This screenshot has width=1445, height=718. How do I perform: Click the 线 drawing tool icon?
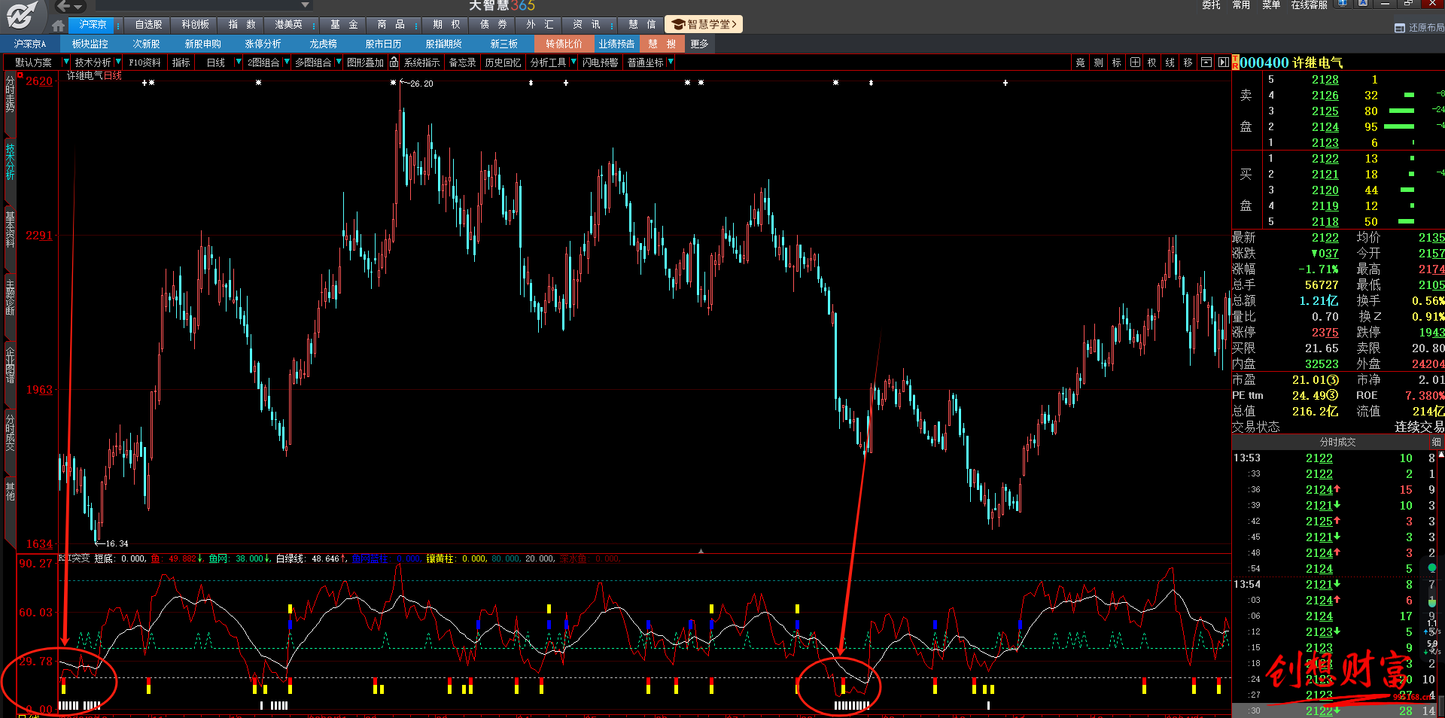[1170, 62]
